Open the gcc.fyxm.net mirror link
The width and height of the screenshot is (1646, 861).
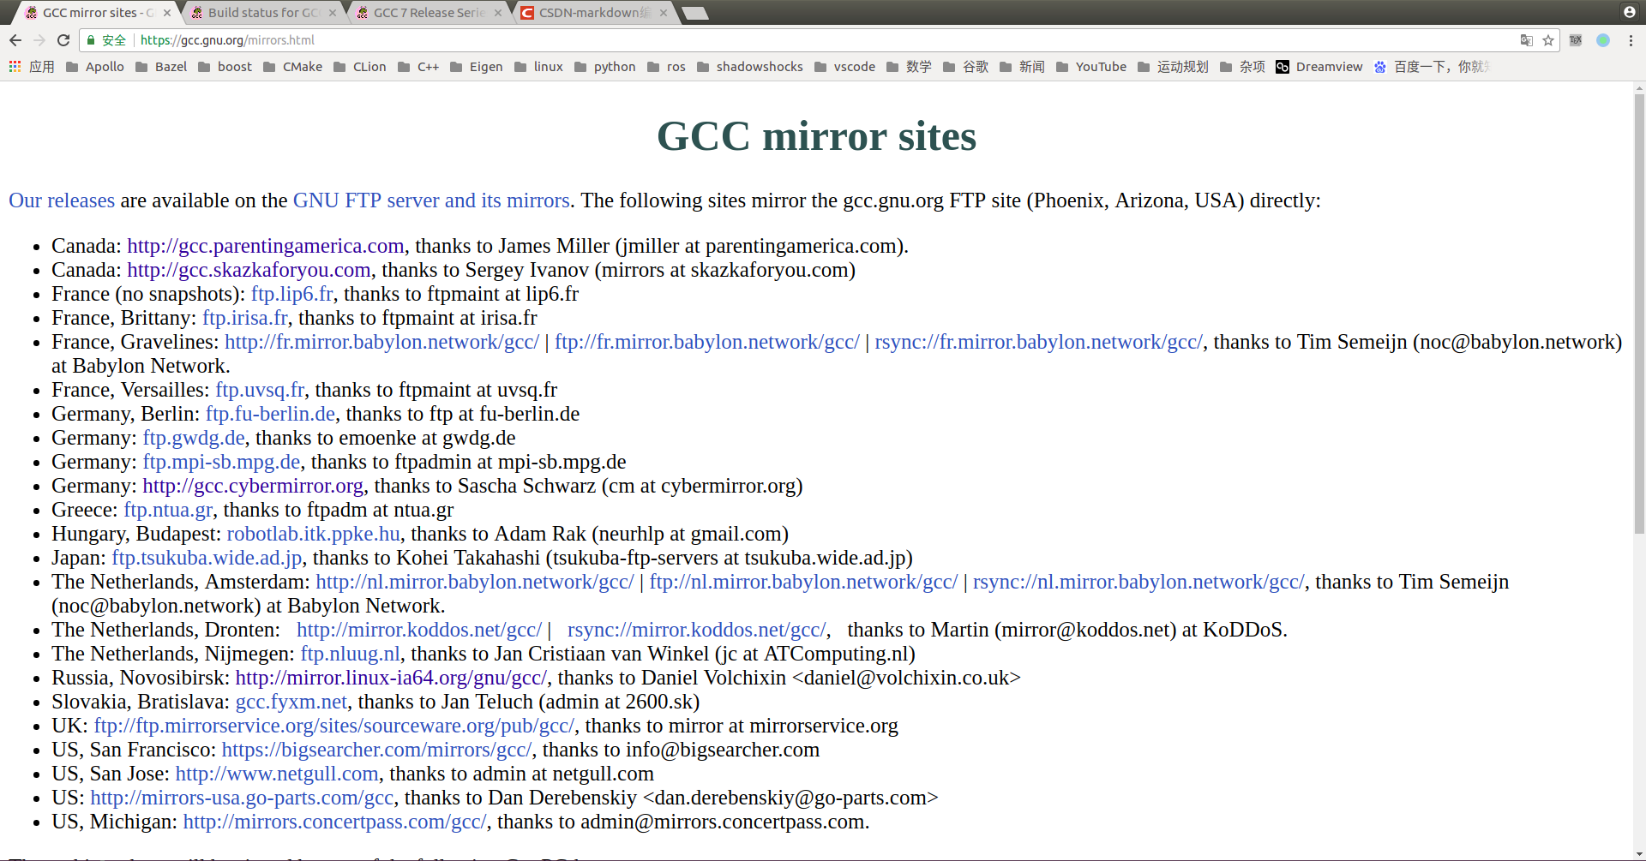pos(291,702)
